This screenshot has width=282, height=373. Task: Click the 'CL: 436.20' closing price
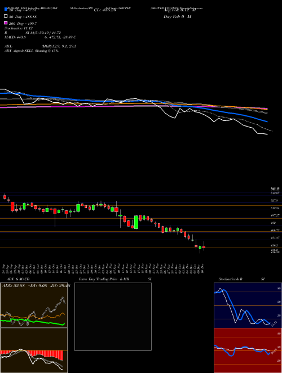coord(105,10)
